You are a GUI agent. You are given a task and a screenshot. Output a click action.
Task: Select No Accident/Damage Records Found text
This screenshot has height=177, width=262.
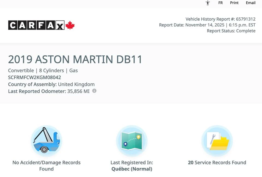tap(46, 166)
